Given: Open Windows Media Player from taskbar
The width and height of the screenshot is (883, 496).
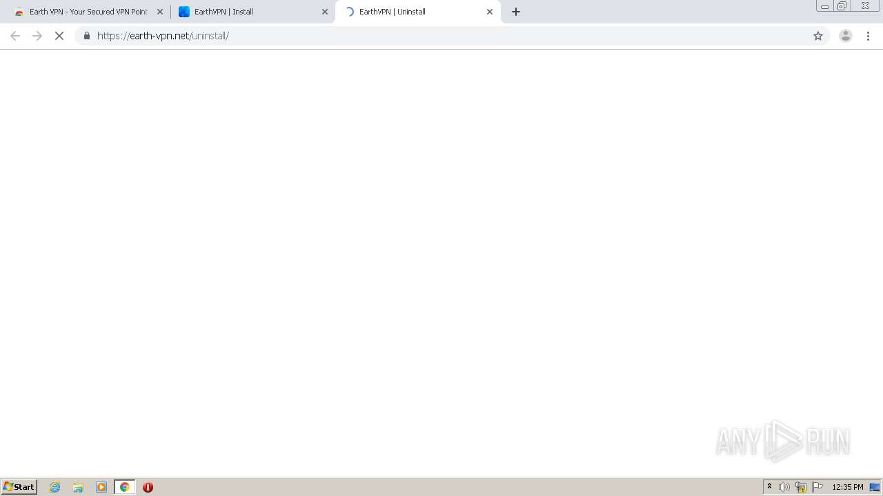Looking at the screenshot, I should point(101,487).
